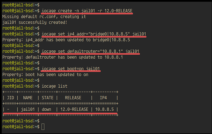Click the 'down' state cell in table
The image size is (212, 134).
[46, 109]
